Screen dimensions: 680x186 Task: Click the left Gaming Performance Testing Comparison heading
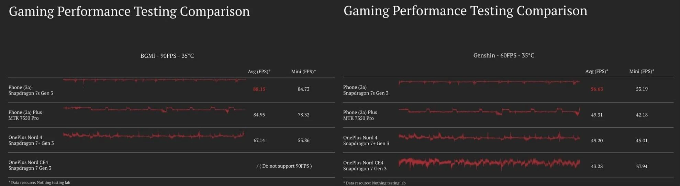129,11
